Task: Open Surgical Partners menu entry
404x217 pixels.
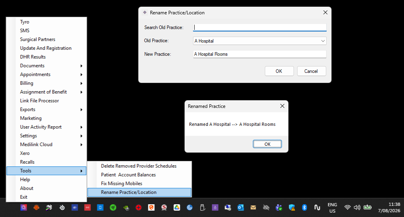Action: pyautogui.click(x=46, y=39)
